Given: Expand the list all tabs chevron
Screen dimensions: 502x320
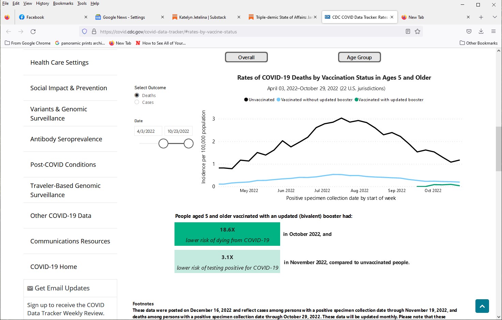Looking at the screenshot, I should (495, 17).
